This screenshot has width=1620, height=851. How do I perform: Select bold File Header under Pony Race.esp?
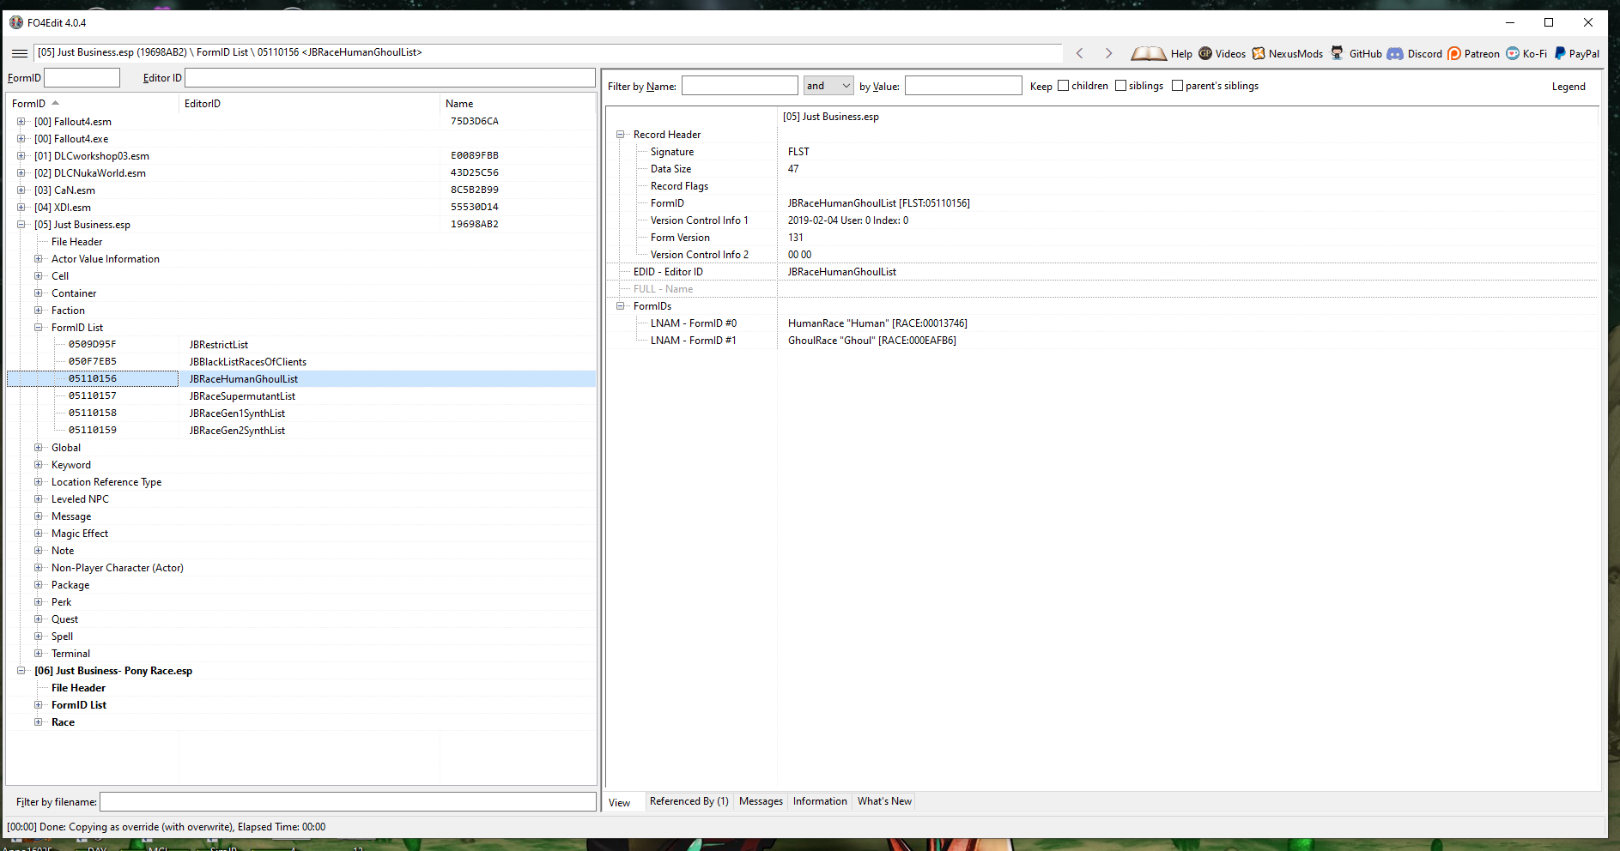pyautogui.click(x=78, y=688)
